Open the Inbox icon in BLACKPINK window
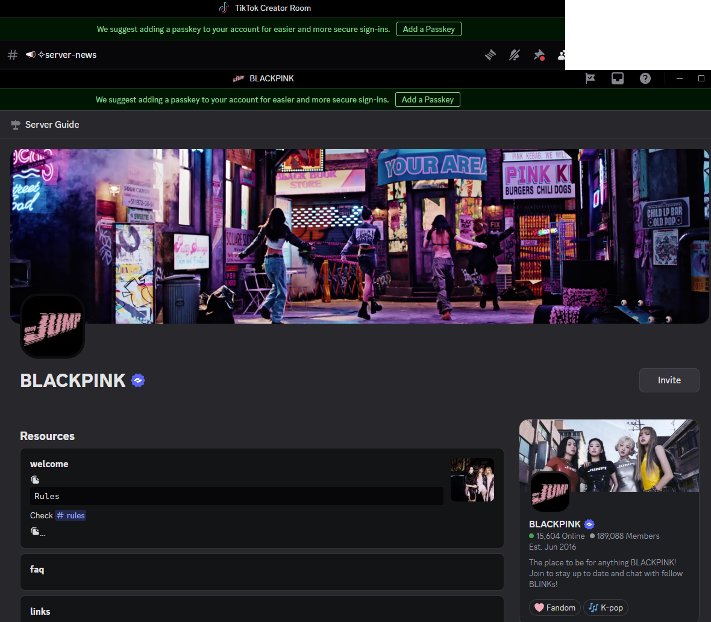 coord(618,78)
